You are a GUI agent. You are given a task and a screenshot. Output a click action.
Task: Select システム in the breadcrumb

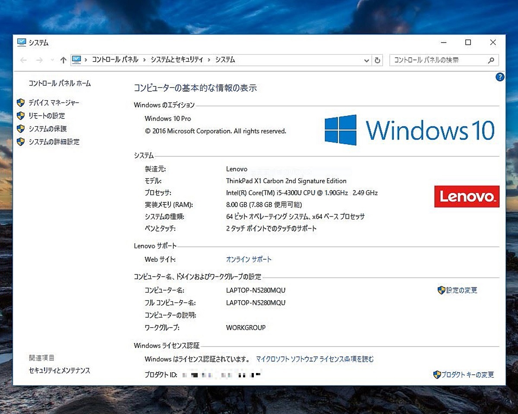click(225, 60)
